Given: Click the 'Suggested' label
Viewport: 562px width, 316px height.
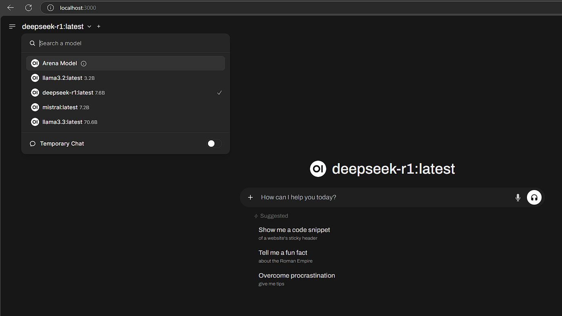Looking at the screenshot, I should pos(274,216).
